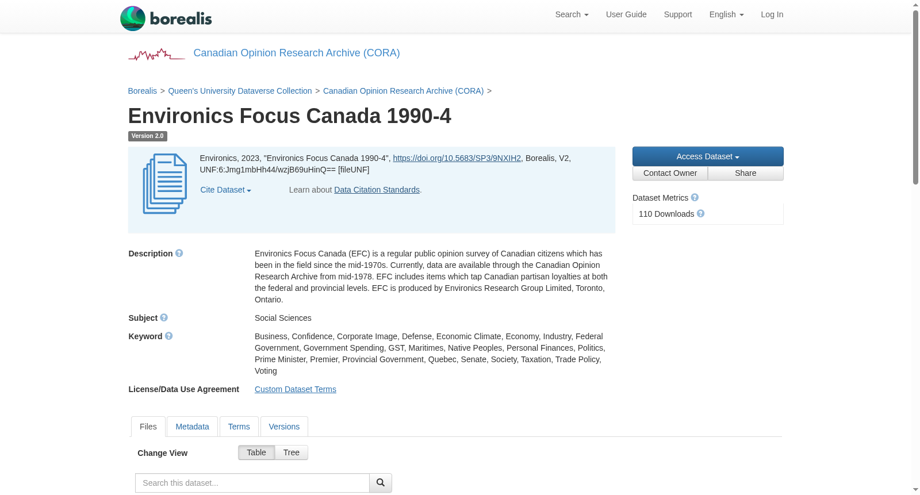Open Data Citation Standards link
The width and height of the screenshot is (920, 495).
(377, 190)
